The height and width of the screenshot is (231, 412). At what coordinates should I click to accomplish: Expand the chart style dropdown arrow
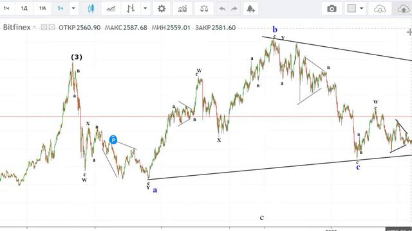pos(145,8)
